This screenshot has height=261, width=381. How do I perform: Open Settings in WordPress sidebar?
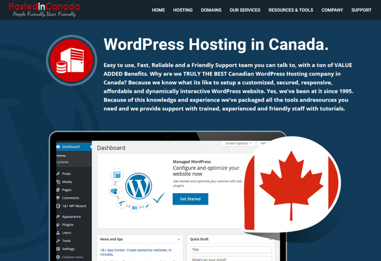(x=68, y=249)
